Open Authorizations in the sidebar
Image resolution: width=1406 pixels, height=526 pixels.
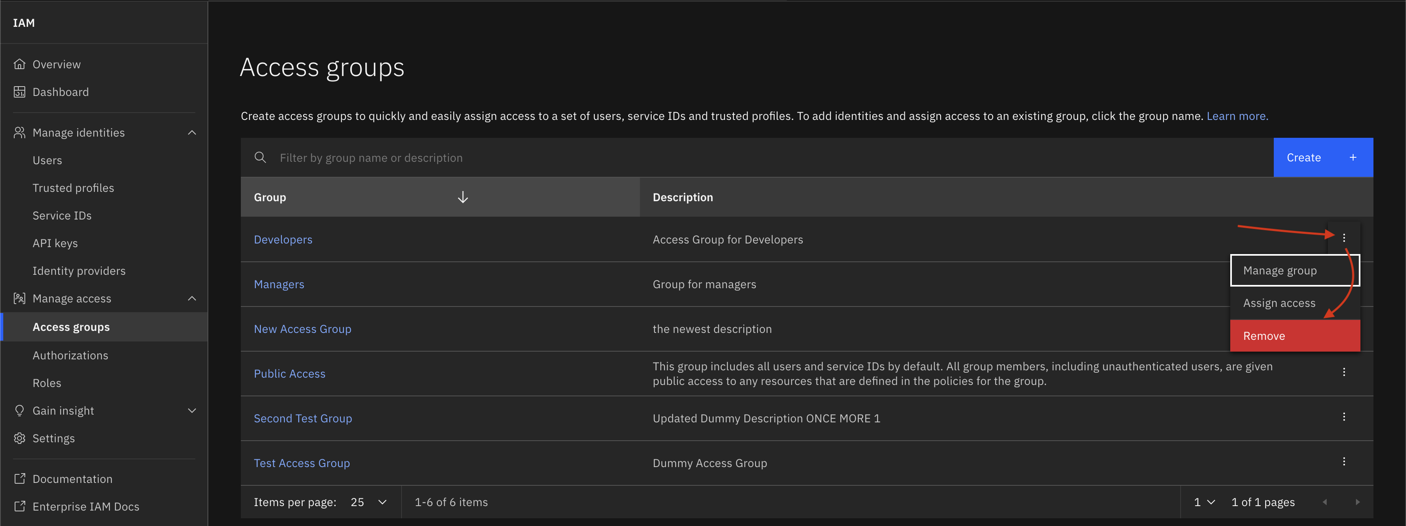[70, 355]
